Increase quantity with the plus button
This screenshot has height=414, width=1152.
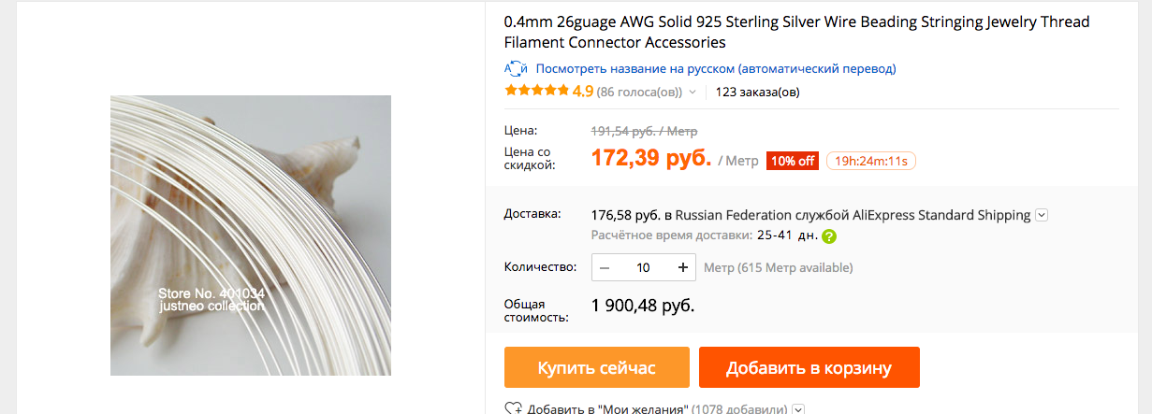tap(683, 267)
